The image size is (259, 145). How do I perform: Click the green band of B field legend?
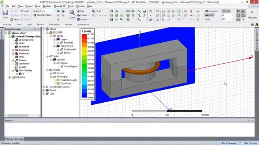point(84,66)
